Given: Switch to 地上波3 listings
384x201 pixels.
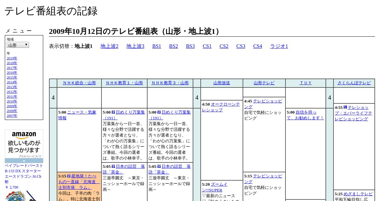Looking at the screenshot, I should [x=135, y=46].
